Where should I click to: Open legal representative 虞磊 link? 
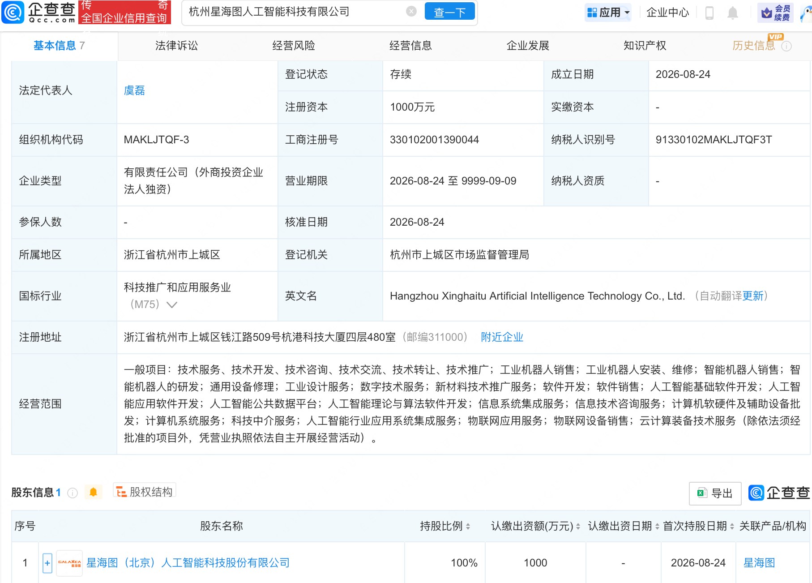pos(134,90)
